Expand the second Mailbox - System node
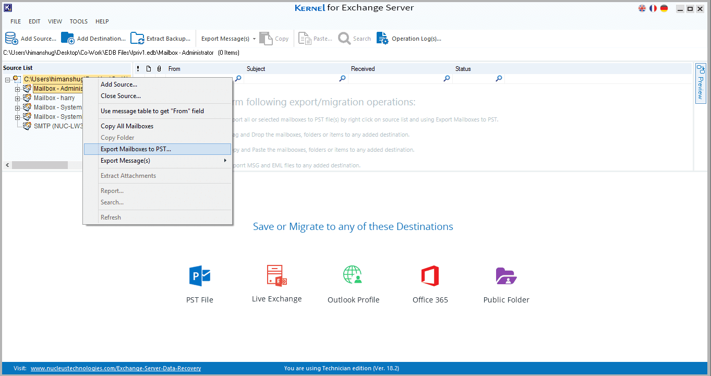Viewport: 711px width, 376px height. pos(17,117)
